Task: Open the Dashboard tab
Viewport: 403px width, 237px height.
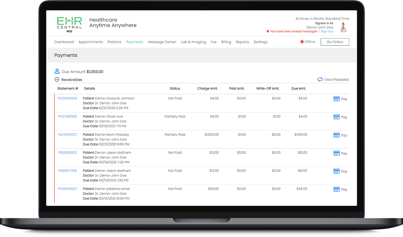Action: (64, 42)
